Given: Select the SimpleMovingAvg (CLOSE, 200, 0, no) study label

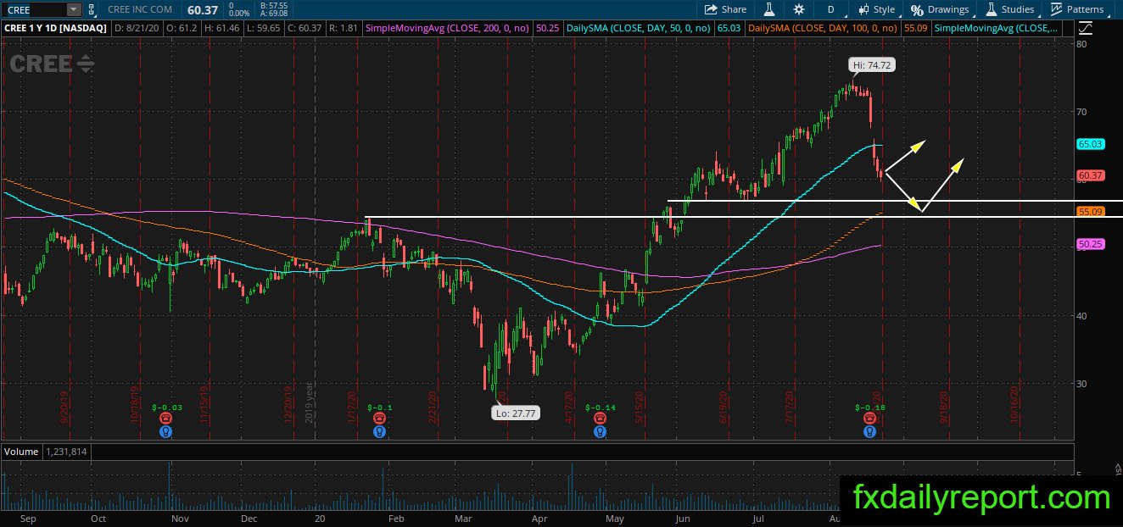Looking at the screenshot, I should point(447,28).
